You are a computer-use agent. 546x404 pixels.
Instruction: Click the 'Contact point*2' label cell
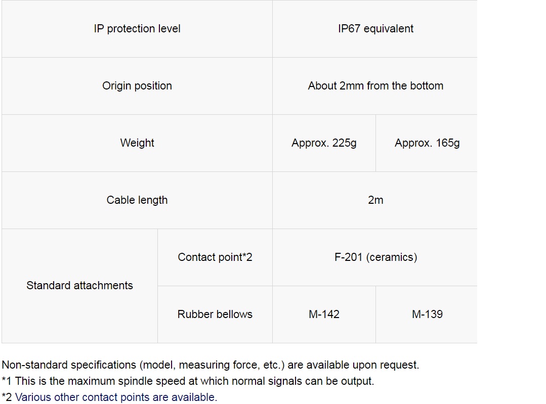point(215,257)
